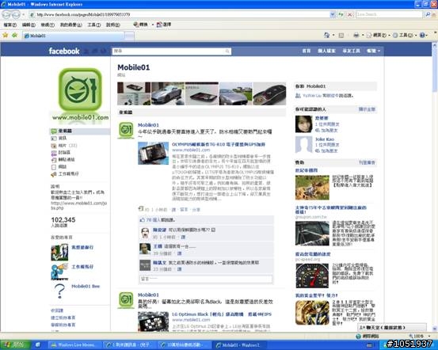Select the Links item in left sidebar
The image size is (438, 350).
63,159
